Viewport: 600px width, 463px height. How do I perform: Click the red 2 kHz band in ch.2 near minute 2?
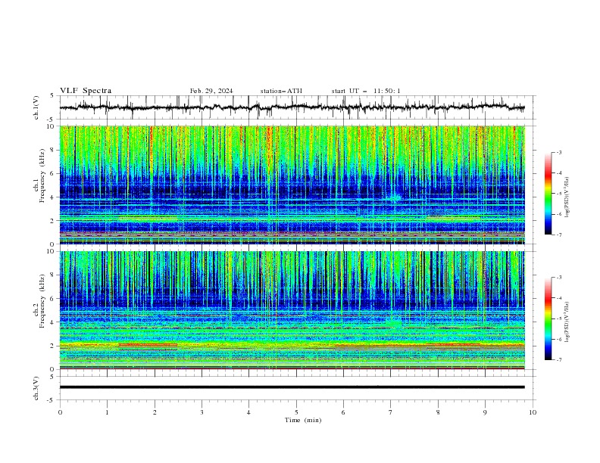[148, 345]
